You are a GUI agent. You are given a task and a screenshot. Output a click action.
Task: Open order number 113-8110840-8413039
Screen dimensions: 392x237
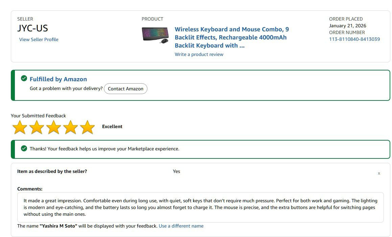coord(354,39)
